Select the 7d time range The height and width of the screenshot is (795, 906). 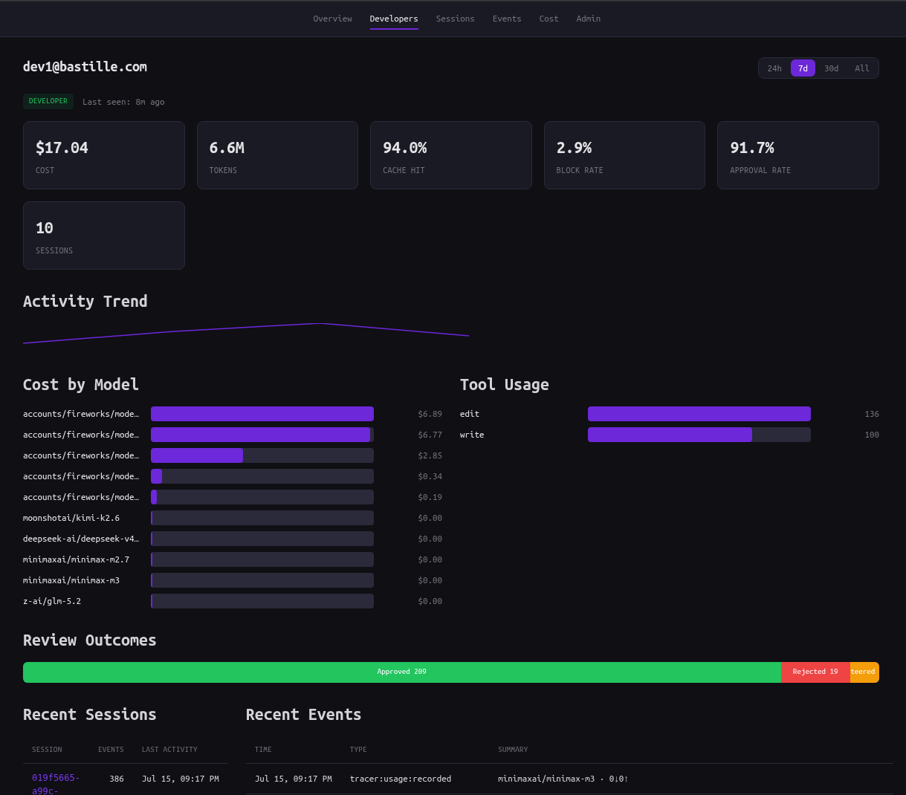[803, 68]
